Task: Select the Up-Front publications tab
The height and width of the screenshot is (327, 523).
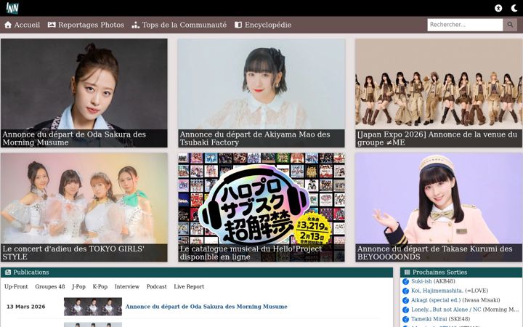Action: coord(16,286)
